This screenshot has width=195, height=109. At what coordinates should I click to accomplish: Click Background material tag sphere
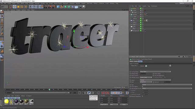point(145,31)
